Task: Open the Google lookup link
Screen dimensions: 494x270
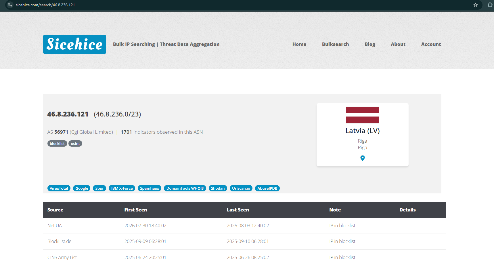Action: (x=82, y=188)
